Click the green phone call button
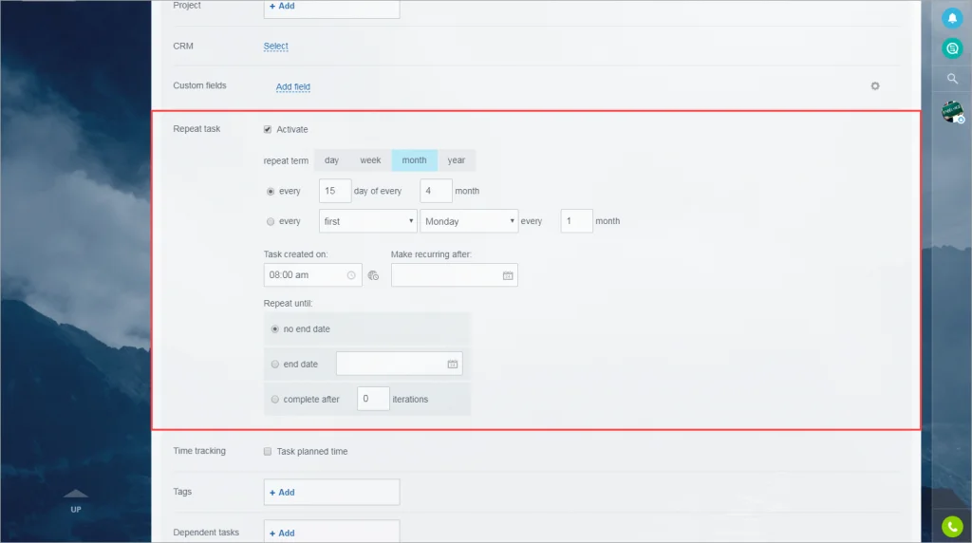 point(952,526)
